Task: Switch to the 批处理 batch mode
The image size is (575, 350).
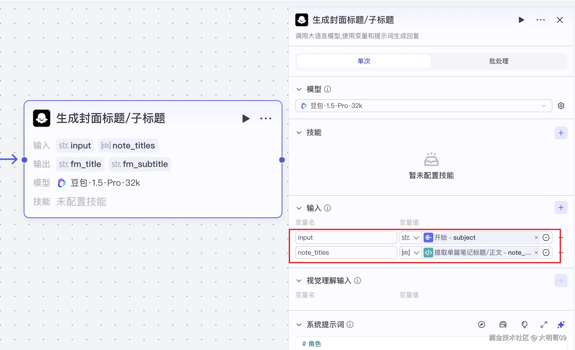Action: pyautogui.click(x=498, y=61)
